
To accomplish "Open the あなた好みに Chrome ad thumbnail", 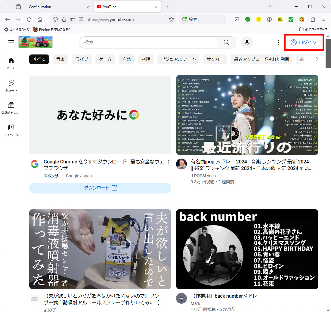I will click(x=100, y=115).
